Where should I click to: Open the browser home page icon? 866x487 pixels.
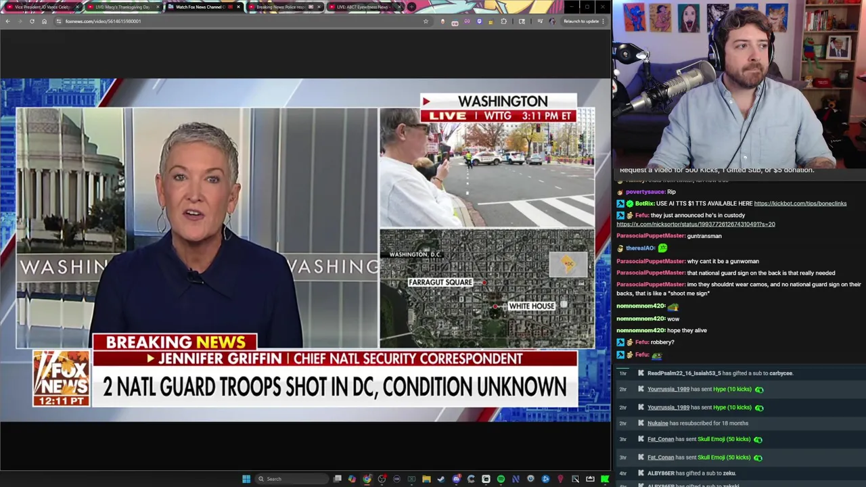[x=44, y=21]
